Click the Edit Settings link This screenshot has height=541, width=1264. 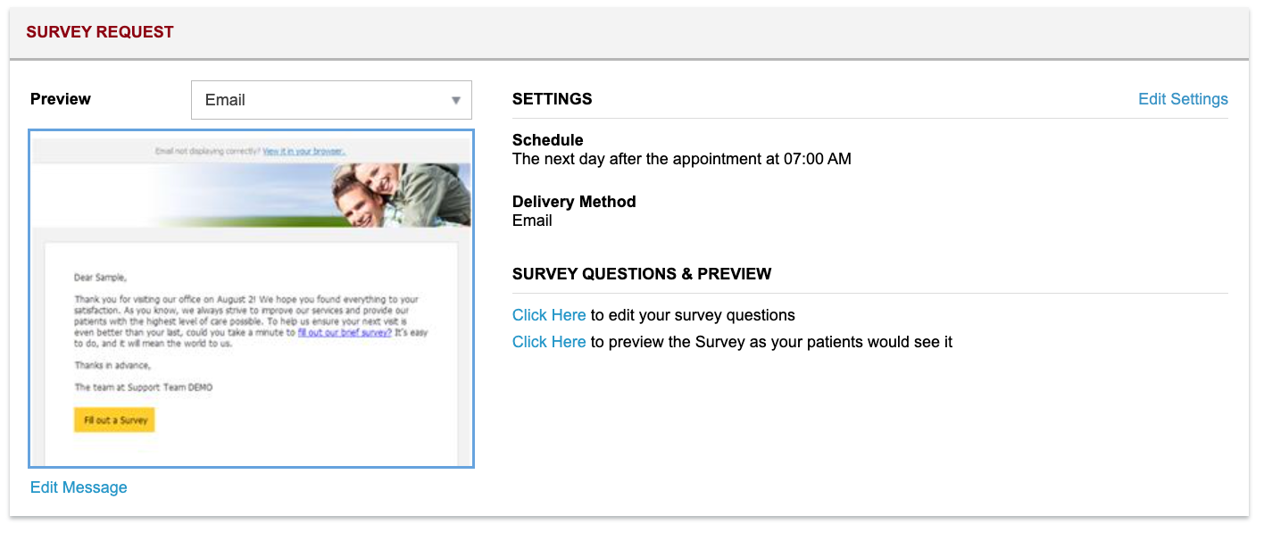pyautogui.click(x=1183, y=99)
